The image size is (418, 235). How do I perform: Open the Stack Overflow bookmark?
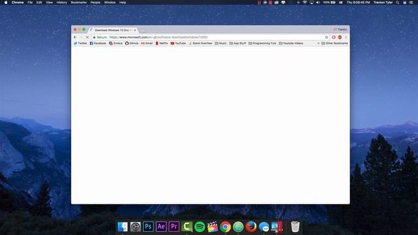tap(201, 43)
